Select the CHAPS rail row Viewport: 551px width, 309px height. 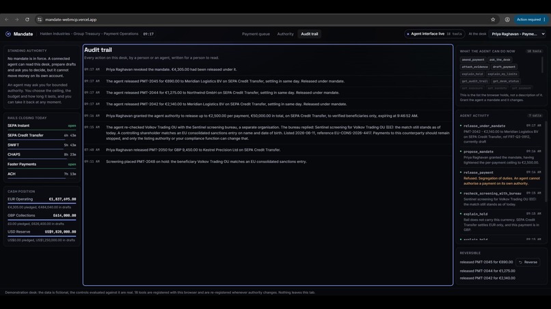point(42,155)
